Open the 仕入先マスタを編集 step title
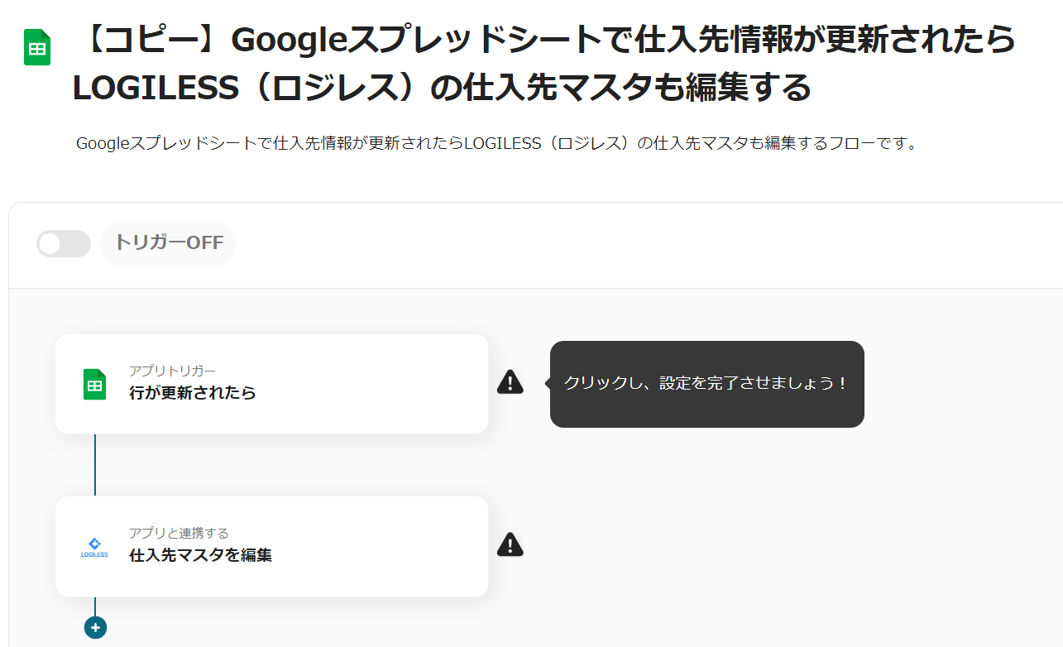Image resolution: width=1063 pixels, height=647 pixels. [201, 555]
